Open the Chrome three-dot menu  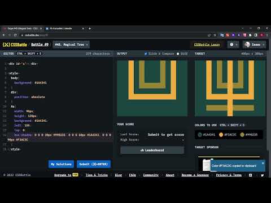coord(267,35)
